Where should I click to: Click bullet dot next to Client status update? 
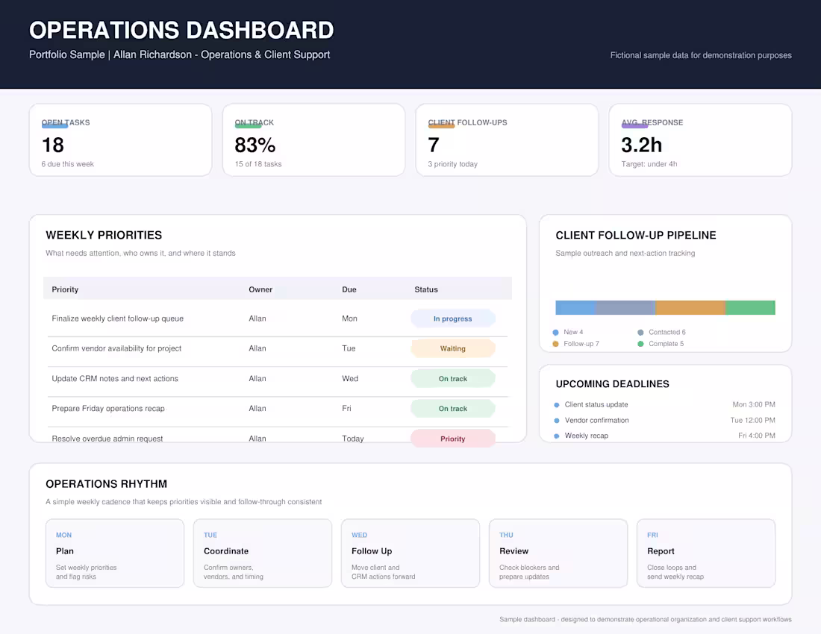557,405
